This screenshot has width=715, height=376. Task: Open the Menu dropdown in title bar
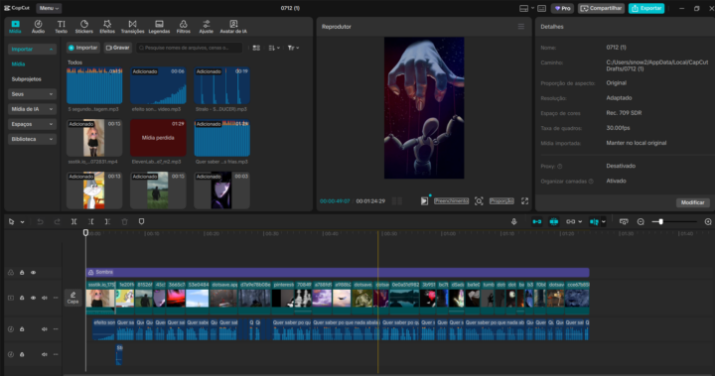point(49,8)
